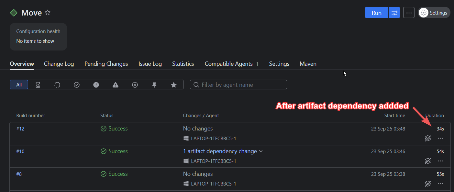Open the more actions menu near Run

tap(409, 13)
